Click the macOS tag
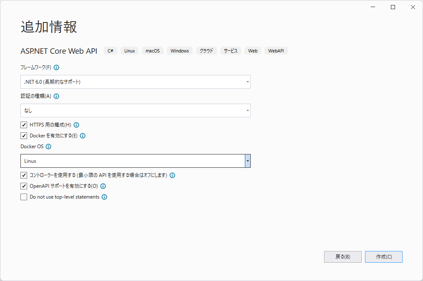The image size is (423, 281). (x=153, y=51)
